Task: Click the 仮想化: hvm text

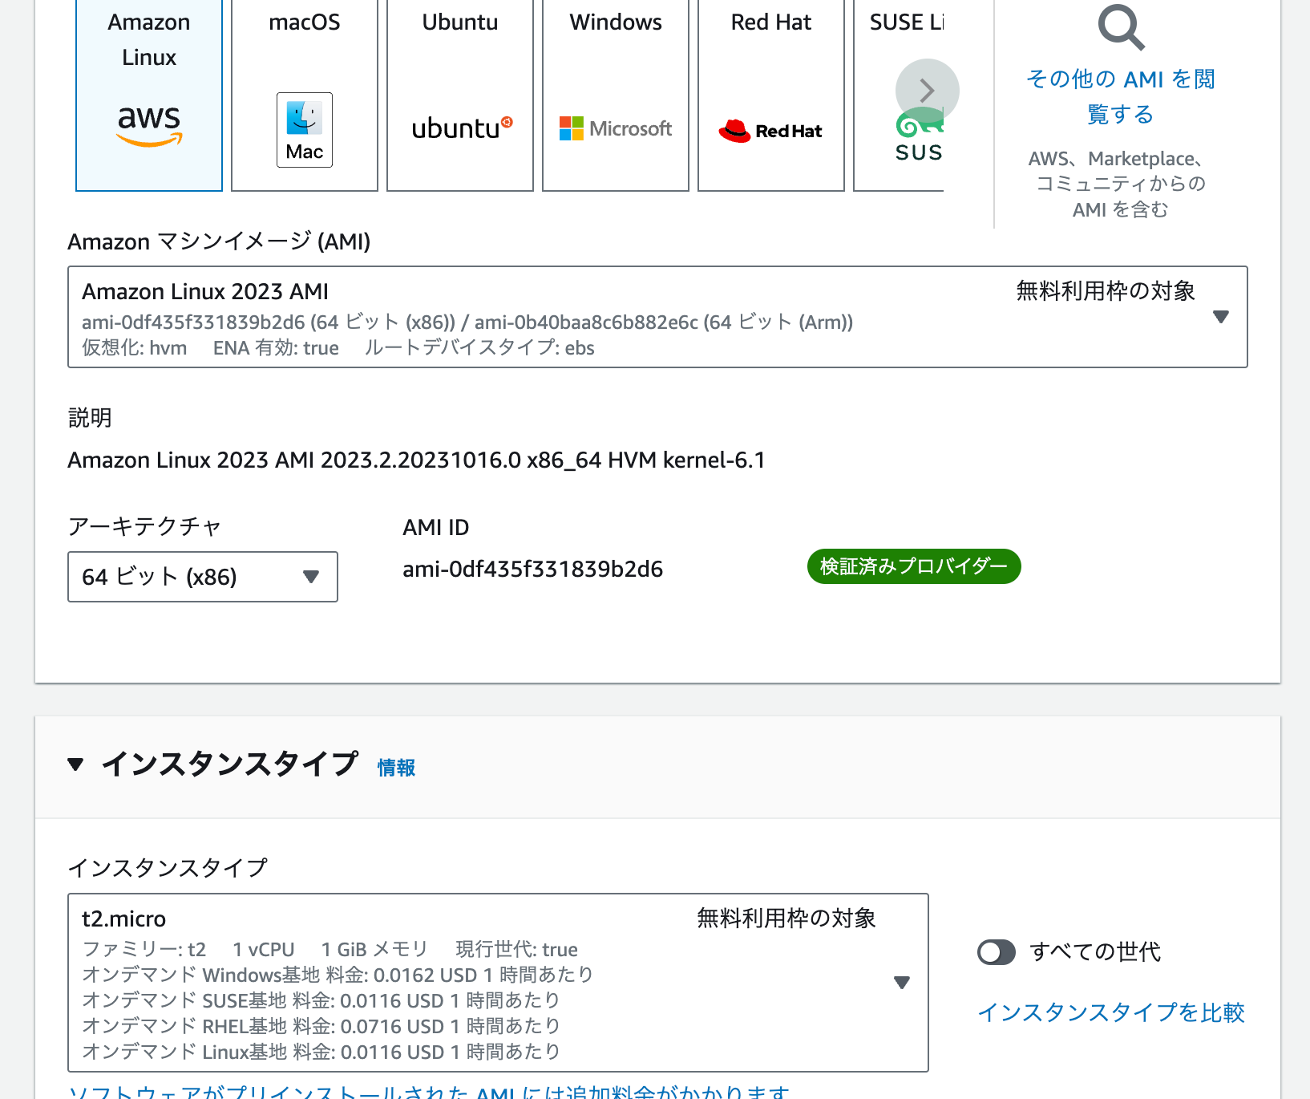Action: [135, 348]
